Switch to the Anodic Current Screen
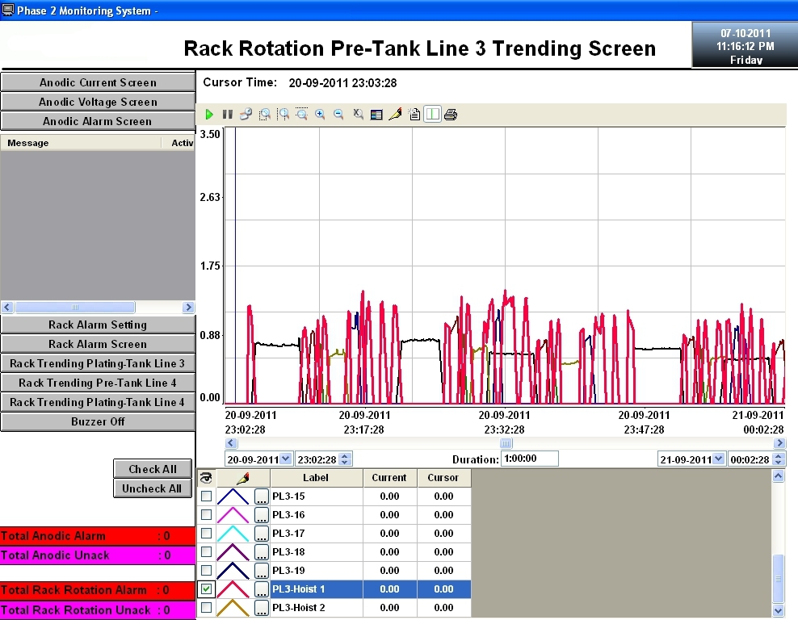798x620 pixels. [98, 82]
